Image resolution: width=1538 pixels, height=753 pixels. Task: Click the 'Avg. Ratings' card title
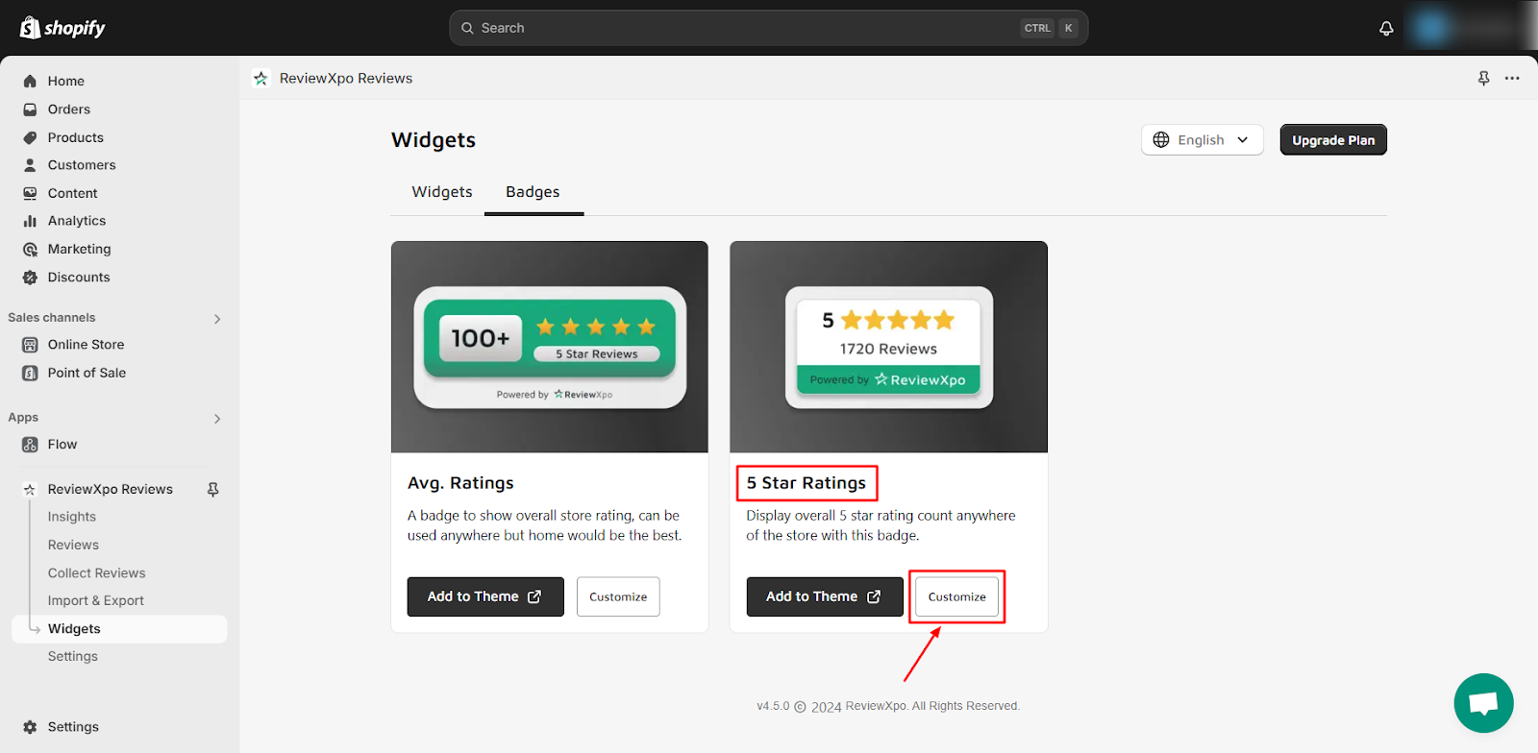pyautogui.click(x=460, y=483)
